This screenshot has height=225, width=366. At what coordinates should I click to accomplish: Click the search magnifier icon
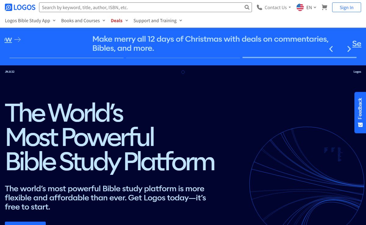pyautogui.click(x=247, y=7)
